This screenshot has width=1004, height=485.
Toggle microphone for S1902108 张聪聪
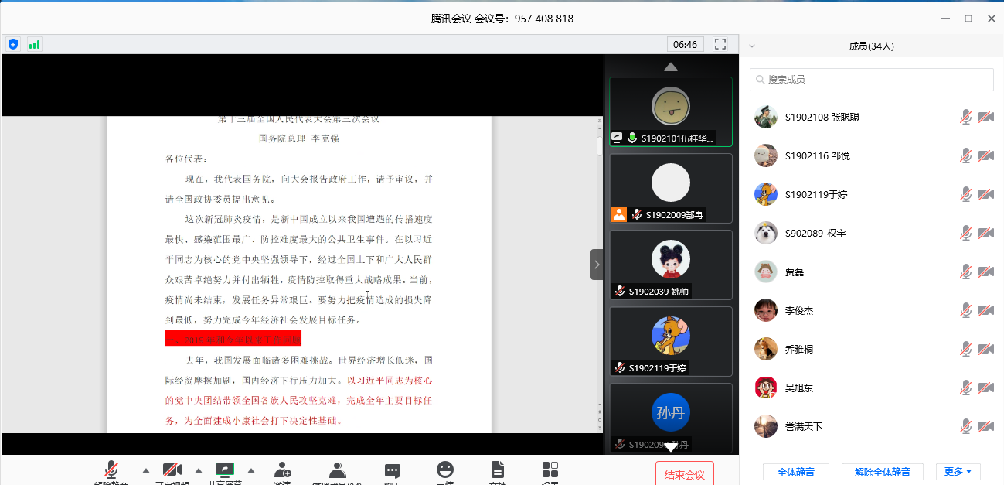point(965,117)
